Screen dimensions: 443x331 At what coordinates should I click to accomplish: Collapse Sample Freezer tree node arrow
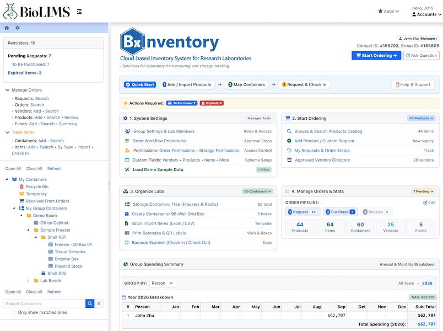pos(29,230)
